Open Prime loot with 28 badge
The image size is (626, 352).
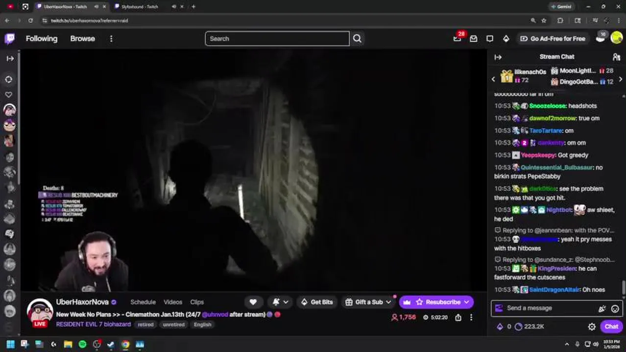coord(457,38)
